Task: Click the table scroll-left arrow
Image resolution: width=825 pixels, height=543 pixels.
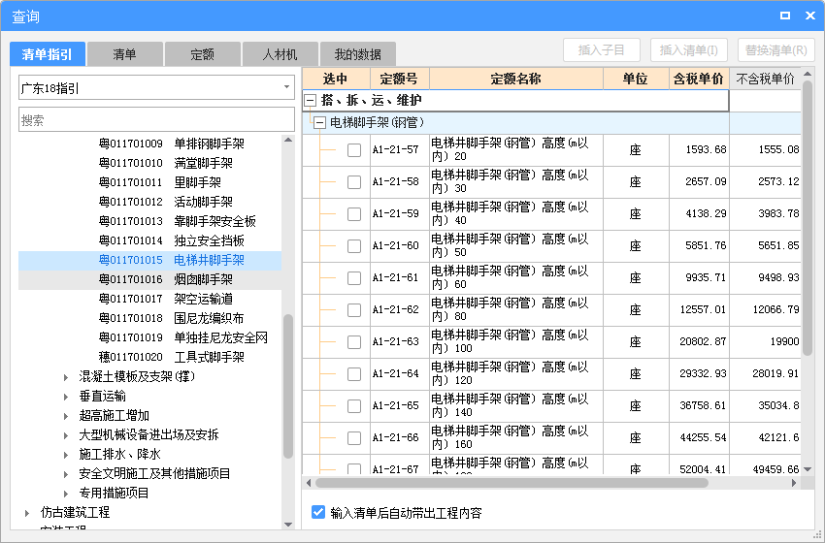Action: (x=309, y=483)
